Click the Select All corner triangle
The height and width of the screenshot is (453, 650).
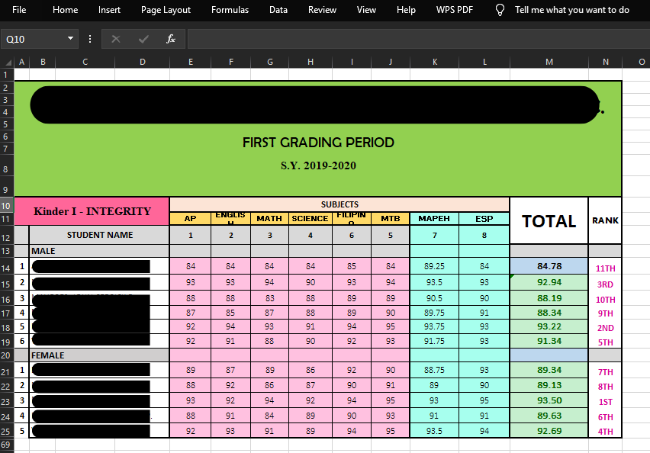pos(8,63)
